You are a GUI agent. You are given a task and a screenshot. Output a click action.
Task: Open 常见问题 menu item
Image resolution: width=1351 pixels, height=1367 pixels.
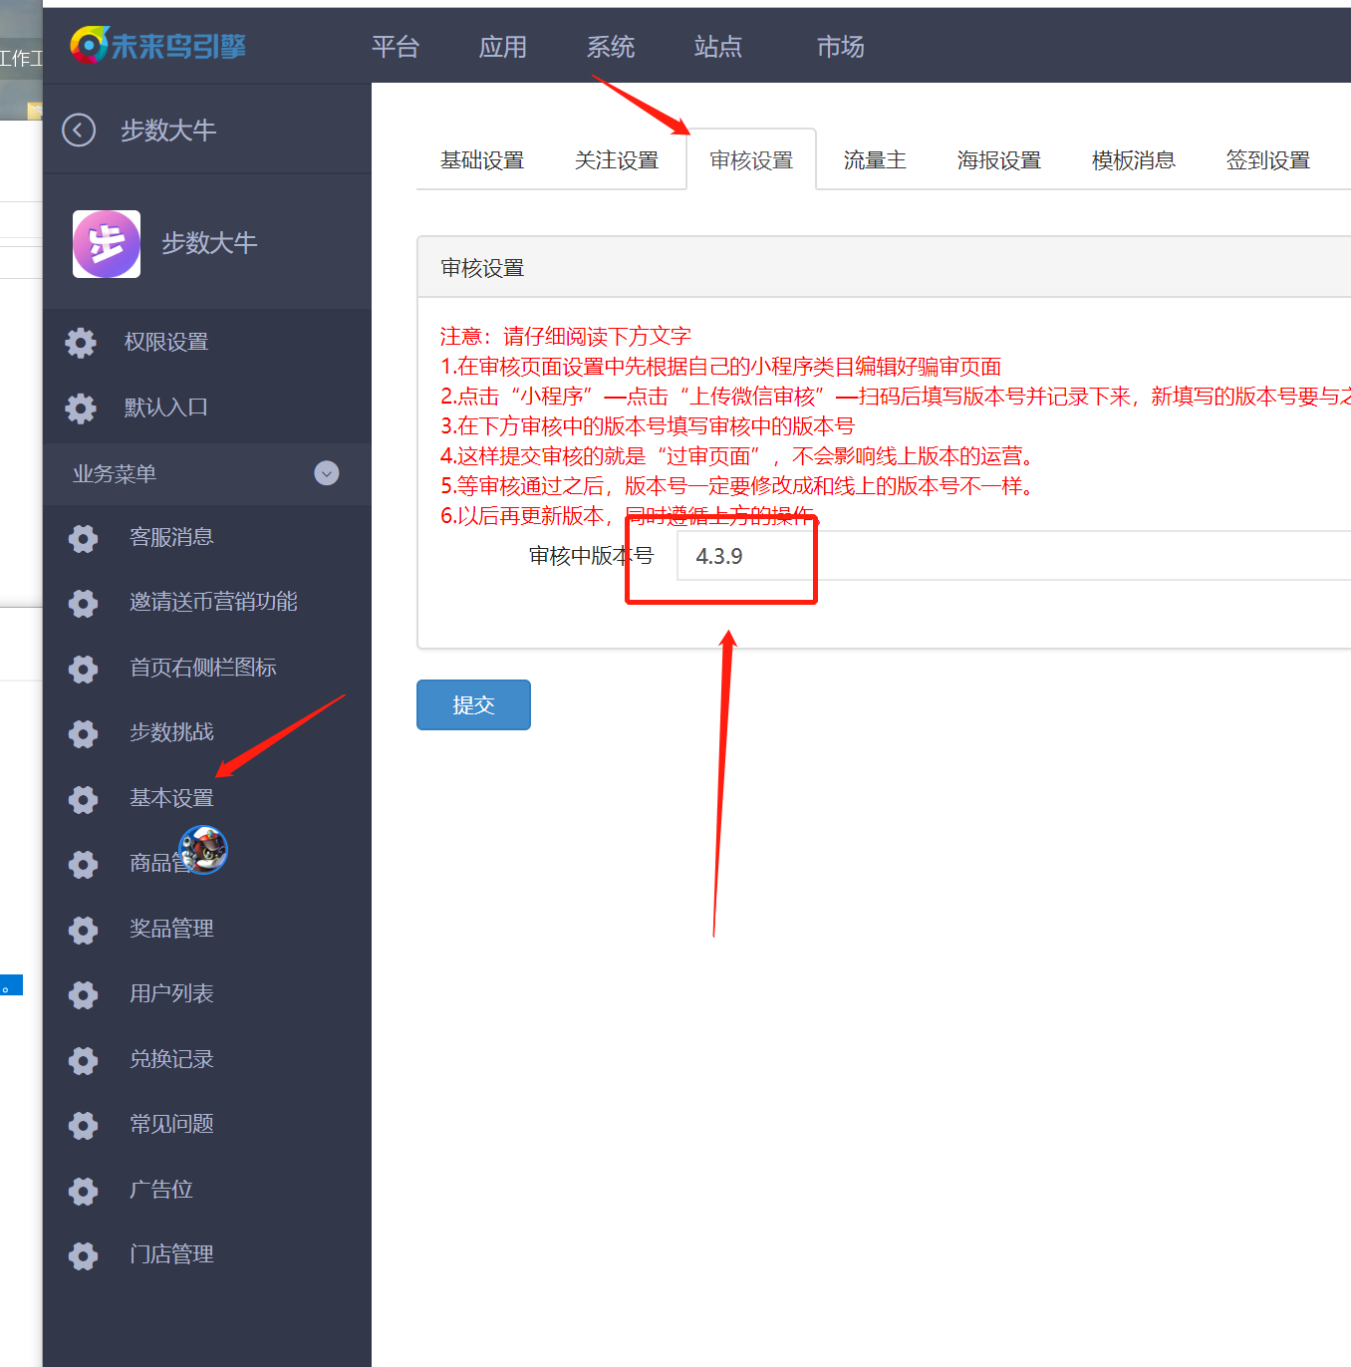point(171,1124)
